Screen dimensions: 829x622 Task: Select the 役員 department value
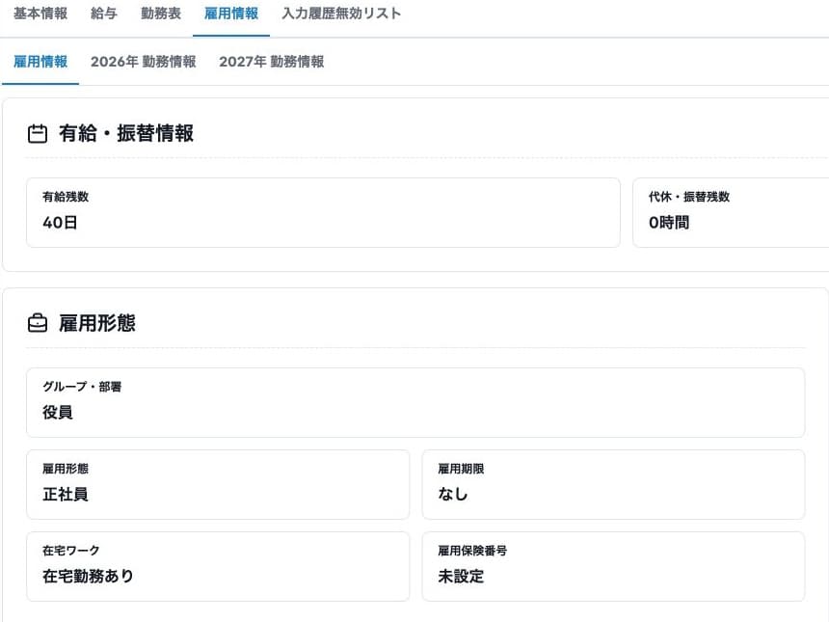point(58,412)
